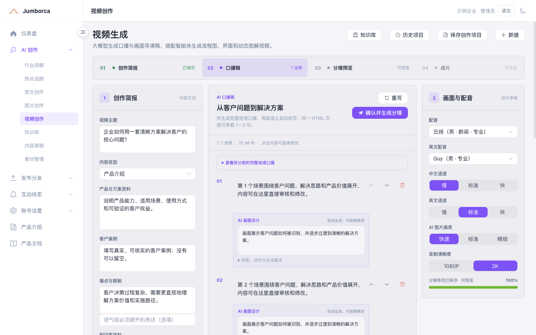Set AI 图片画质 to 标准
The width and height of the screenshot is (536, 335).
tap(473, 239)
